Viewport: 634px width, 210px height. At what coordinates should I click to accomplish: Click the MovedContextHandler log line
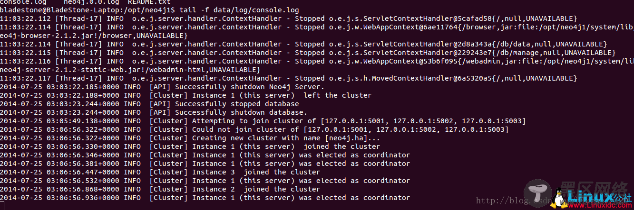289,78
